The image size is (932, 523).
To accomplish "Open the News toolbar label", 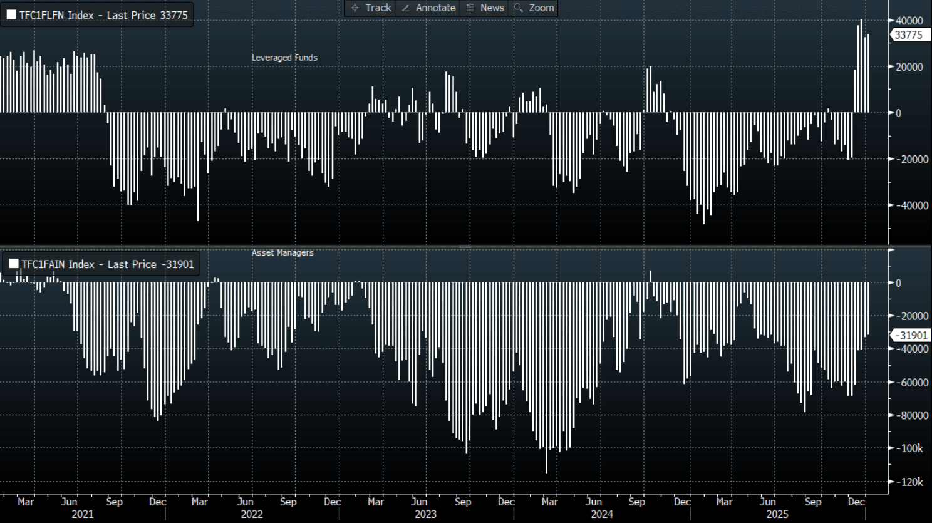I will pyautogui.click(x=492, y=8).
